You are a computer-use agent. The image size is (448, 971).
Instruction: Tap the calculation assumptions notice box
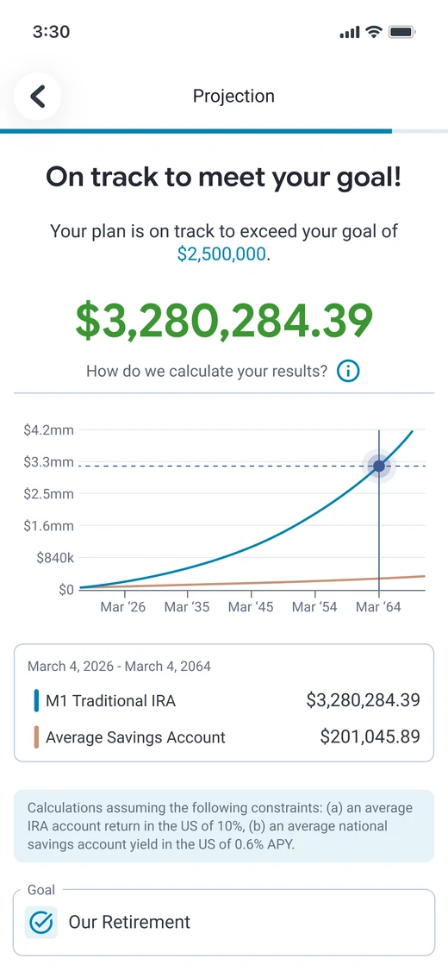coord(224,826)
